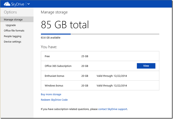Click the 63.6 GB available text
This screenshot has height=119, width=173.
pyautogui.click(x=51, y=38)
